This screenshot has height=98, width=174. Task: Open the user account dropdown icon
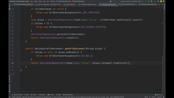(111, 1)
